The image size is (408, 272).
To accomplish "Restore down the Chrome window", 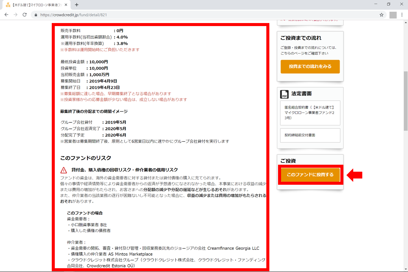I will pyautogui.click(x=388, y=4).
